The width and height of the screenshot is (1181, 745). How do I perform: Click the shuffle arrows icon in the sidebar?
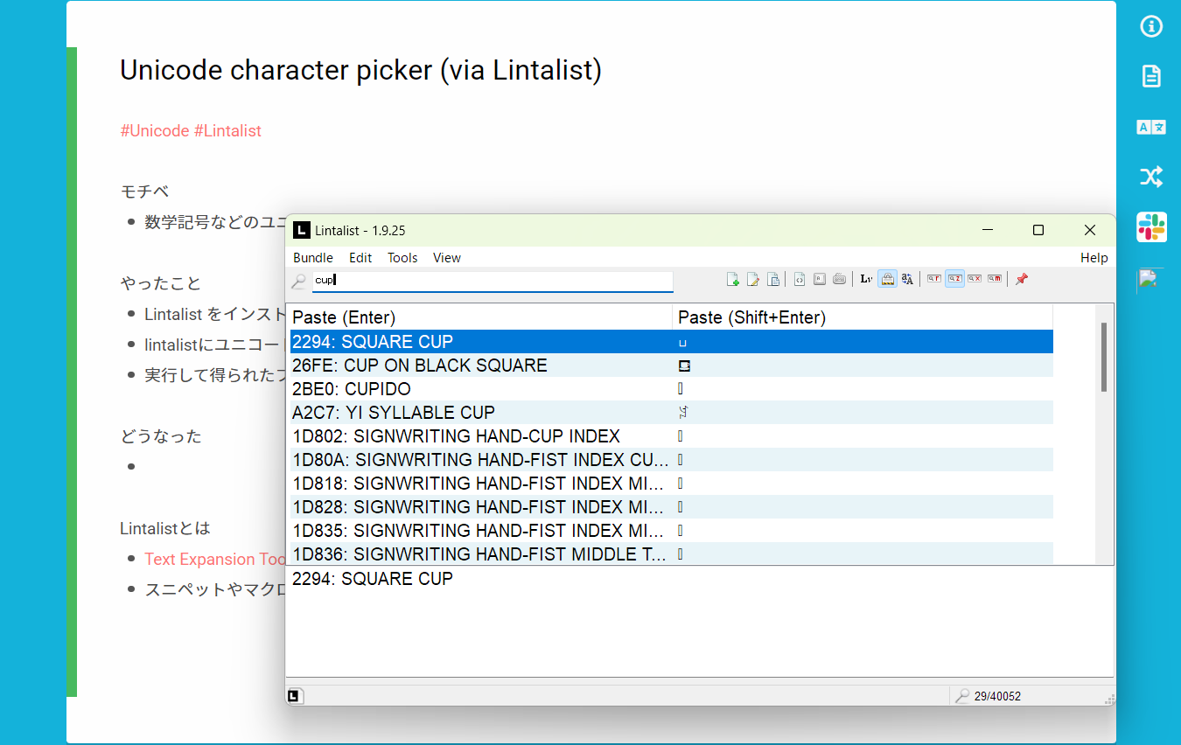(x=1151, y=178)
